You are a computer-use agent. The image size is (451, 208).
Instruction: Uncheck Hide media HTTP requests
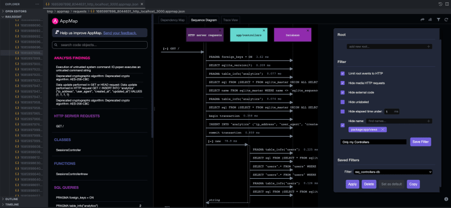[x=343, y=83]
